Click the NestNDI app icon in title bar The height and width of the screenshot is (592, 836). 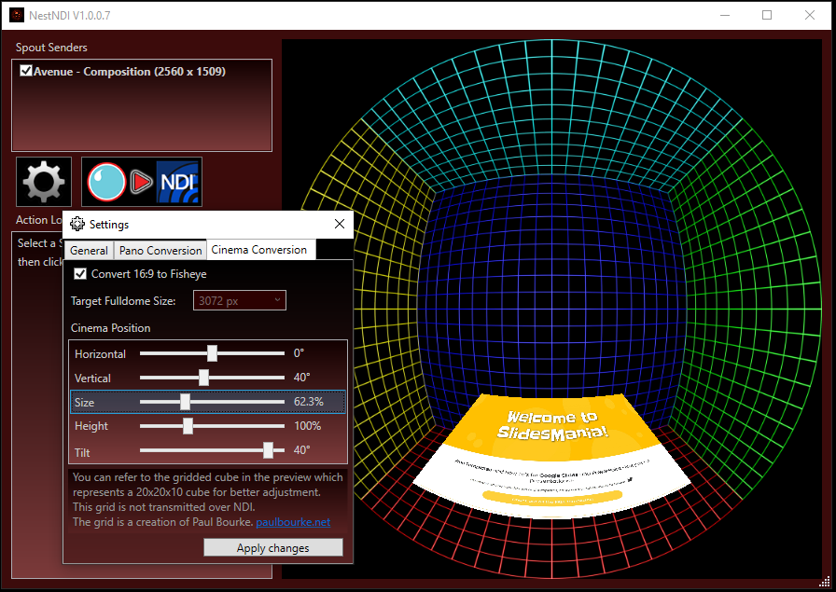pos(17,15)
